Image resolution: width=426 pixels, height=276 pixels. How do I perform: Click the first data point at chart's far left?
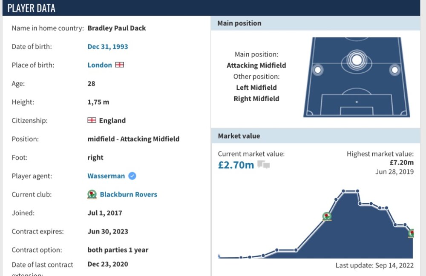click(219, 256)
